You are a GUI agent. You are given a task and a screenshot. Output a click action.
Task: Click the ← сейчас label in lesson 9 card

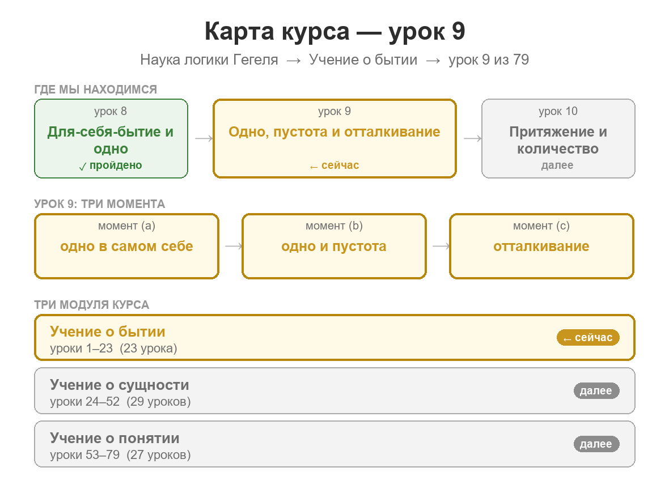(x=334, y=165)
